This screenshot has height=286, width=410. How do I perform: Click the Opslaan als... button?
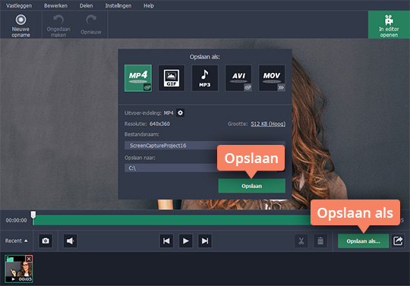pos(363,240)
